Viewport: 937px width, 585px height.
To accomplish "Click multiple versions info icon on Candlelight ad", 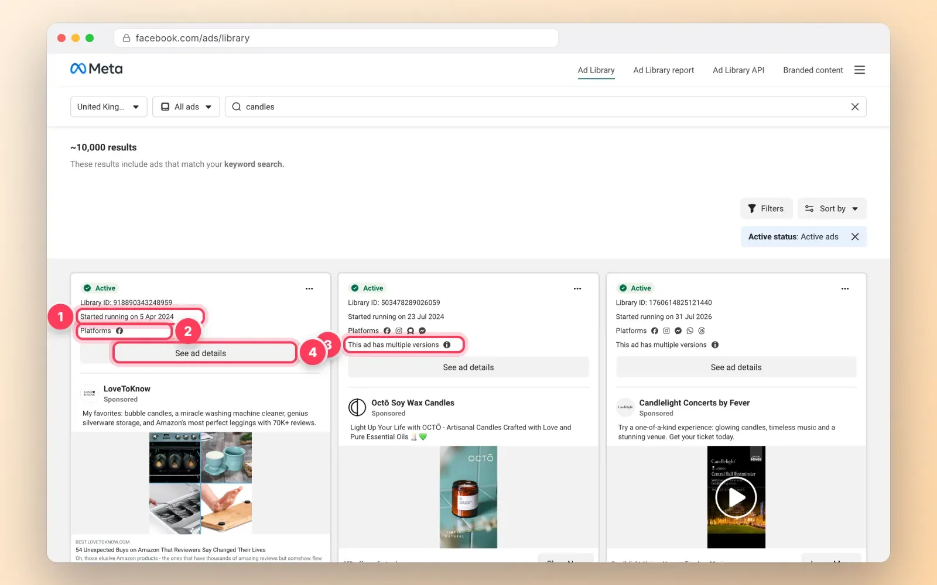I will point(715,345).
